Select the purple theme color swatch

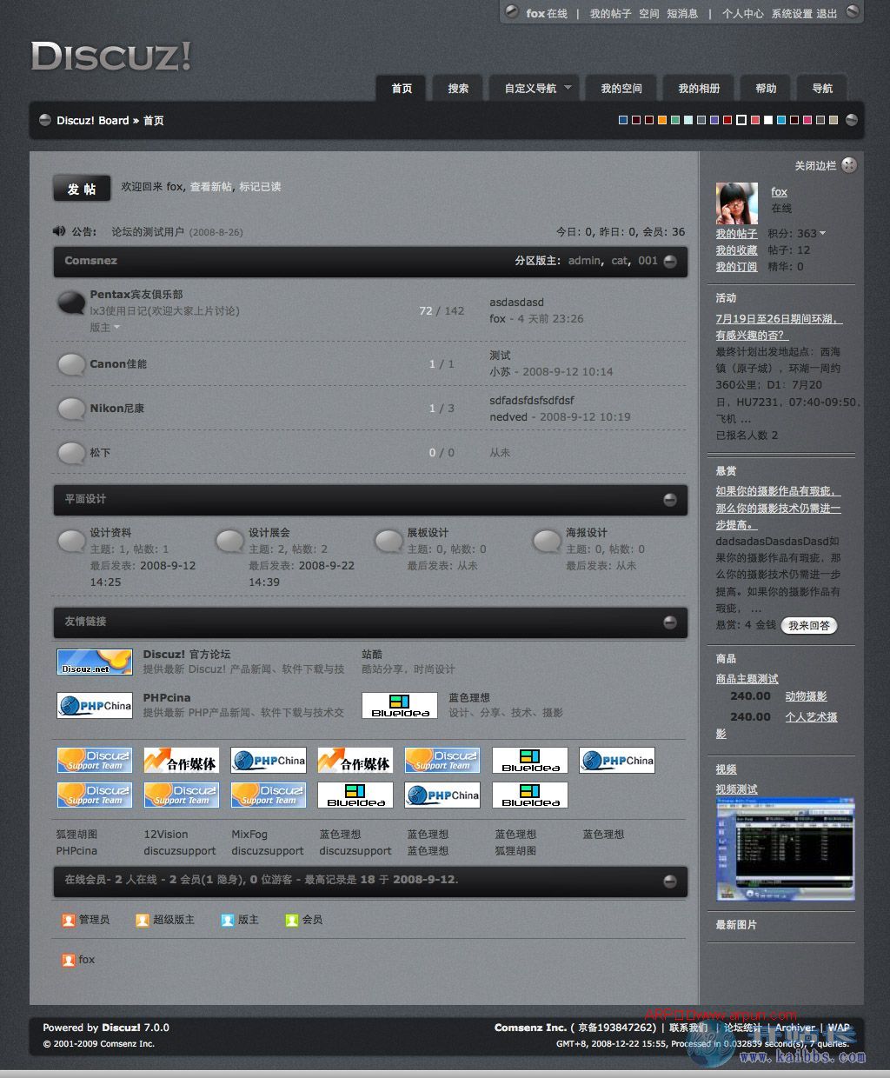(714, 120)
